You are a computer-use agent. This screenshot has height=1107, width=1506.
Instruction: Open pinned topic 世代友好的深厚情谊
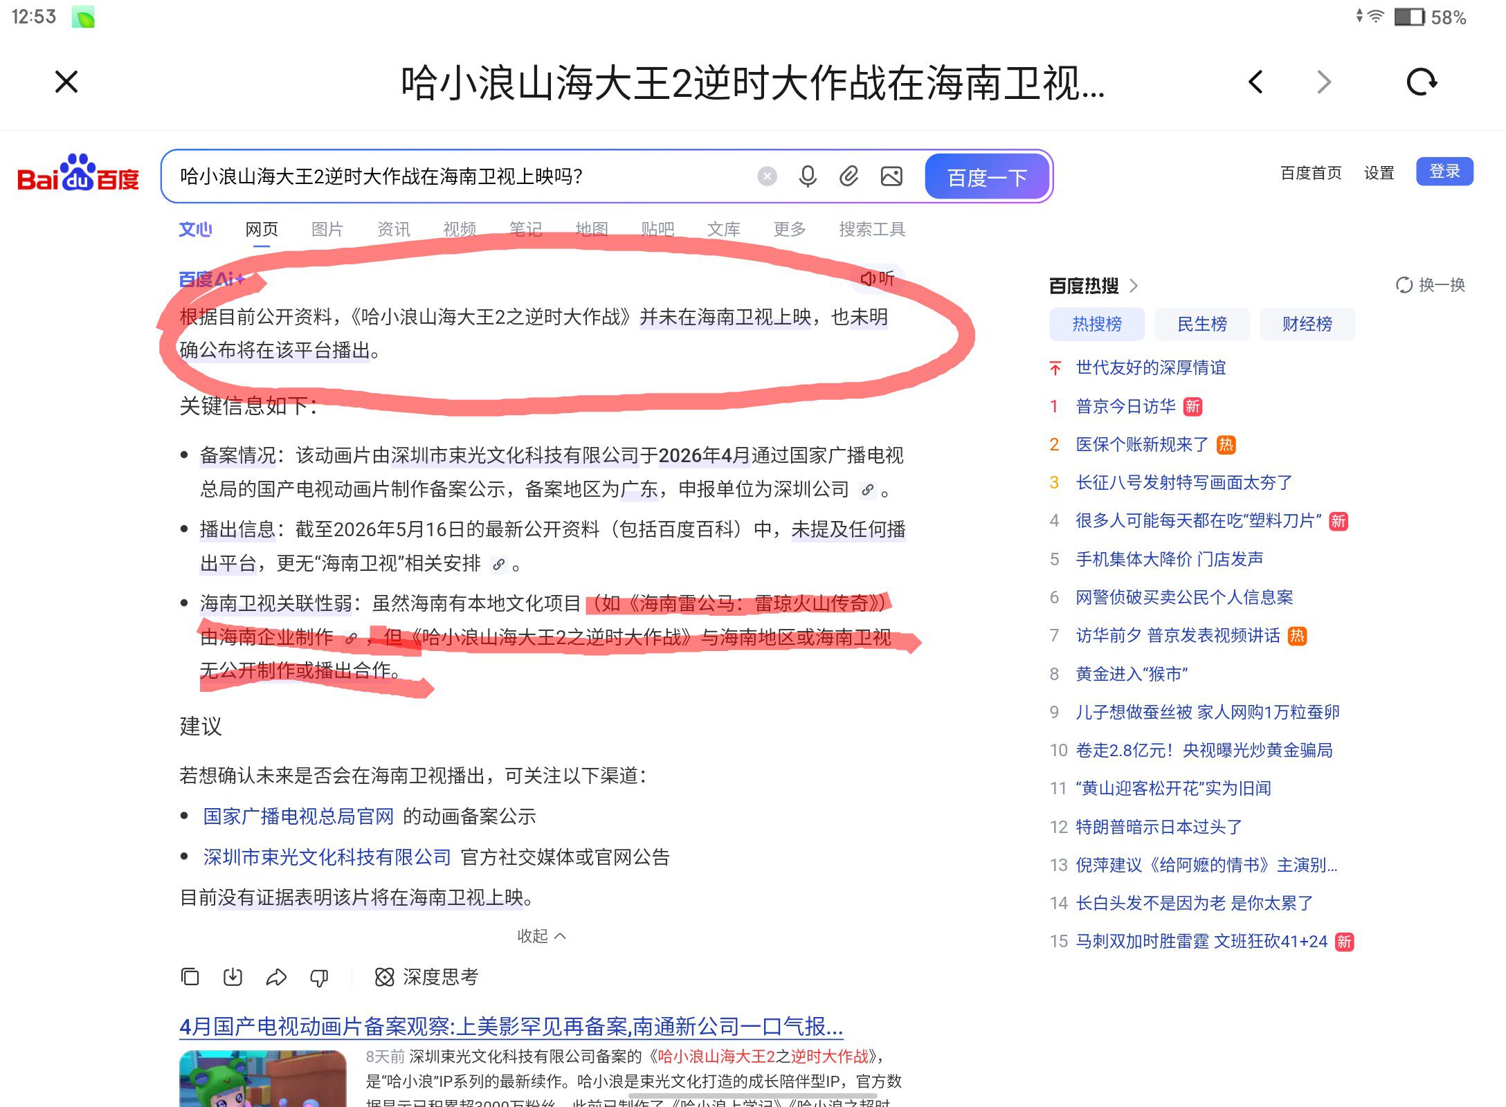1150,367
